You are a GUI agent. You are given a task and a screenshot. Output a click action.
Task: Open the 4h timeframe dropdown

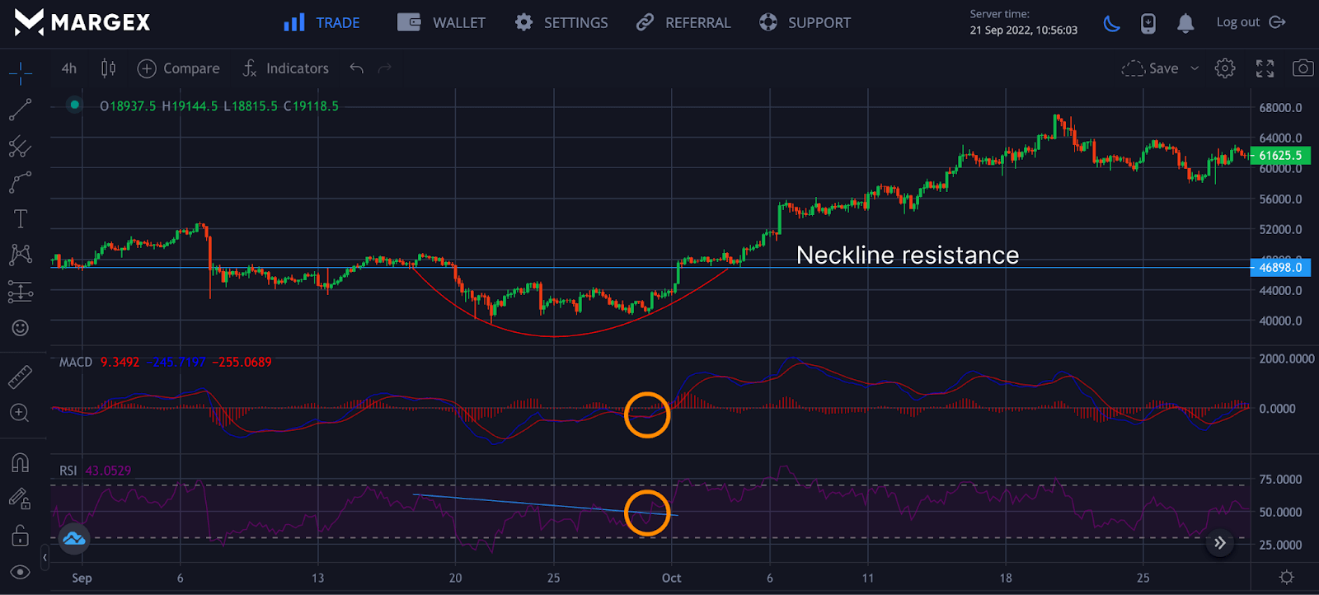(x=69, y=68)
